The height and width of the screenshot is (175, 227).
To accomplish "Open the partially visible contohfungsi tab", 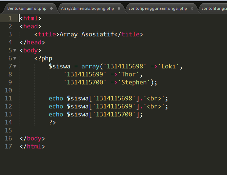I will tap(214, 9).
